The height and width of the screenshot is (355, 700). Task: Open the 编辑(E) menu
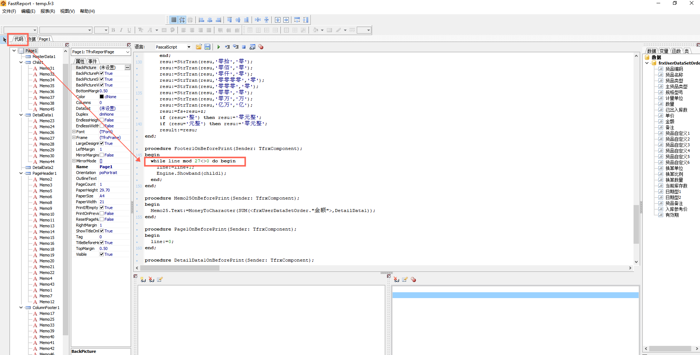coord(28,11)
